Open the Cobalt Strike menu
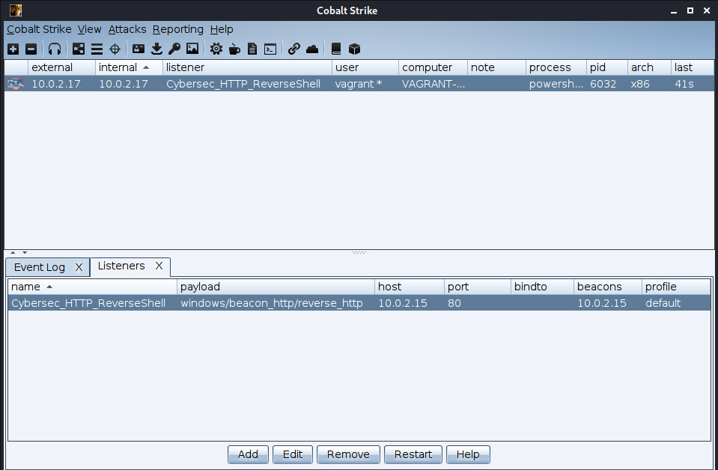This screenshot has height=470, width=718. [39, 29]
